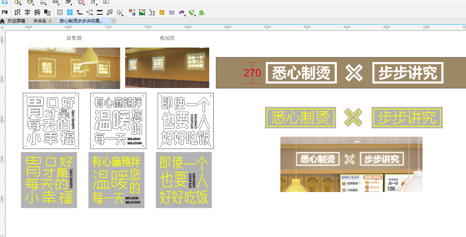
Task: Select the yellow-outlined 悉心制烫 sign
Action: [x=300, y=118]
